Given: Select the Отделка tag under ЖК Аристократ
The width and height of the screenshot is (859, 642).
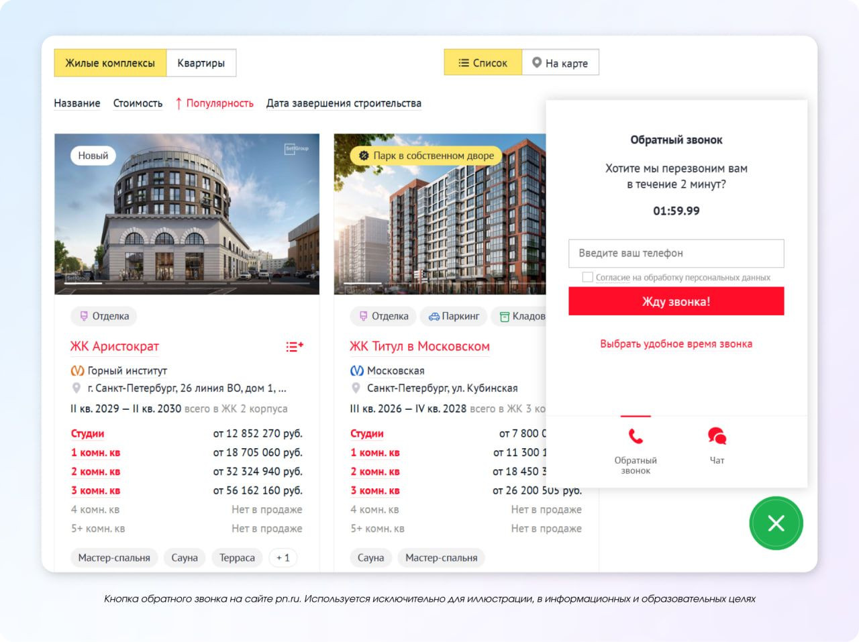Looking at the screenshot, I should (103, 316).
